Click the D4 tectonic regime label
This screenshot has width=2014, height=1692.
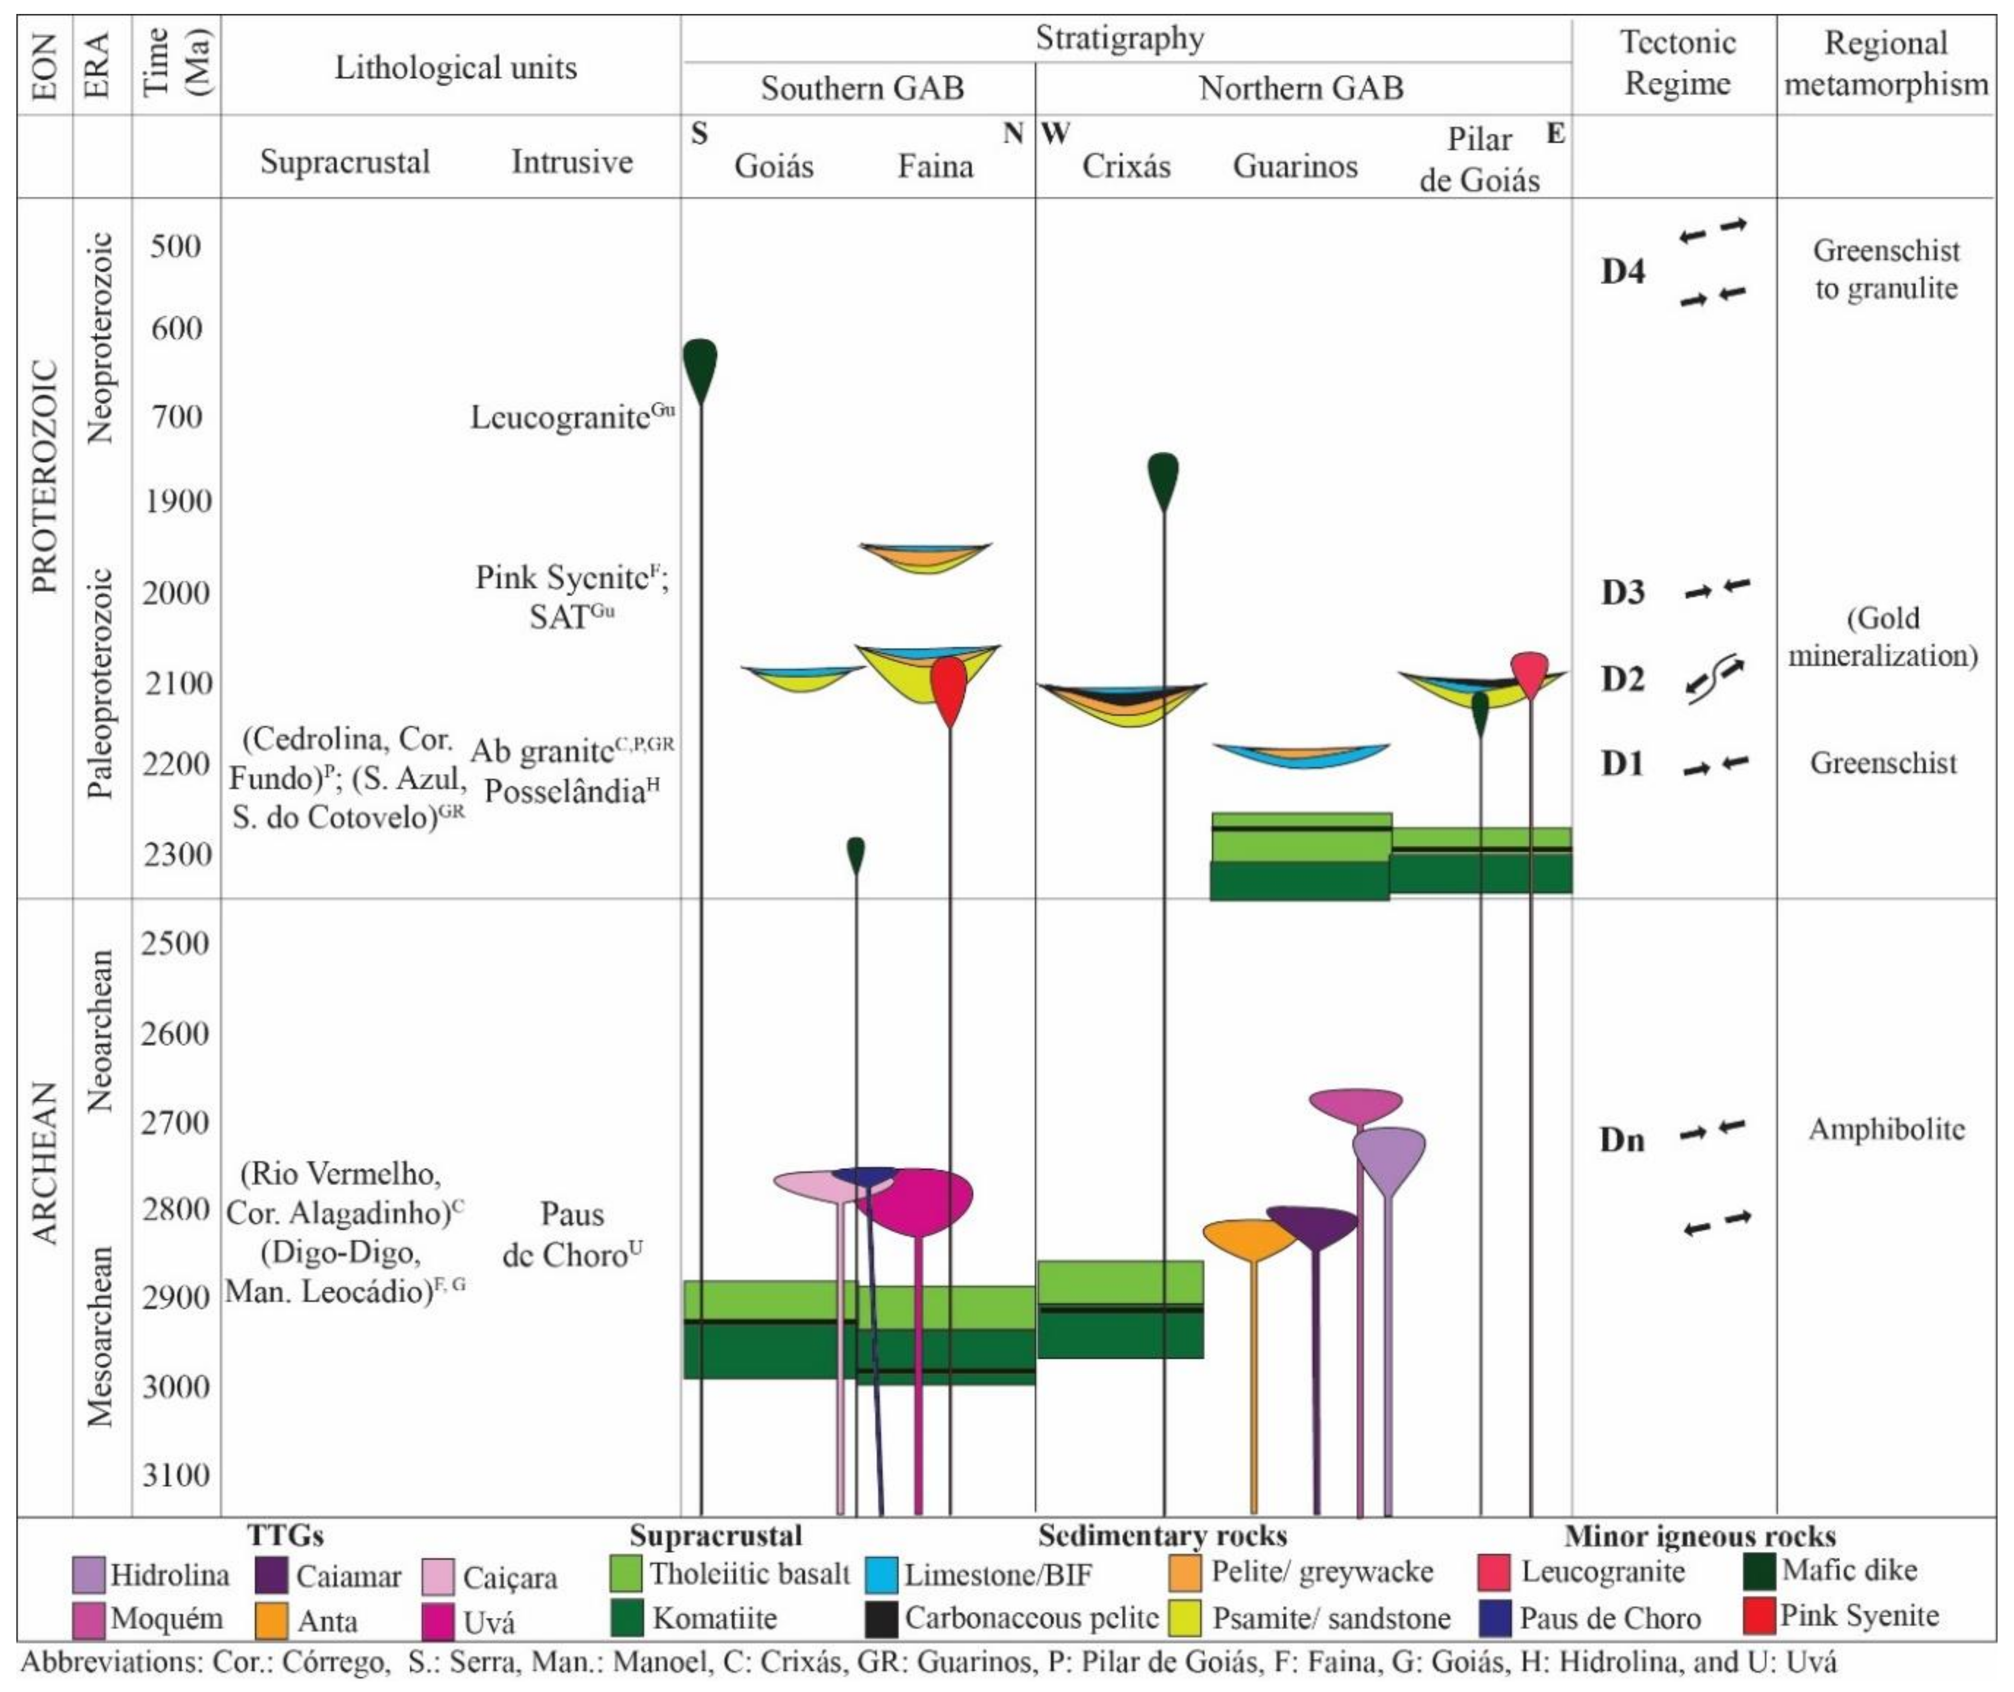click(1623, 272)
